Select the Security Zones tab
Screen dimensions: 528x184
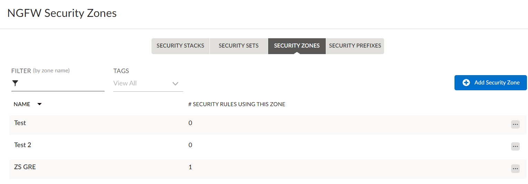click(297, 46)
